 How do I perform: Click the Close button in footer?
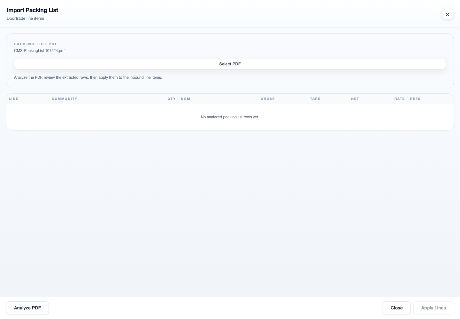point(396,308)
